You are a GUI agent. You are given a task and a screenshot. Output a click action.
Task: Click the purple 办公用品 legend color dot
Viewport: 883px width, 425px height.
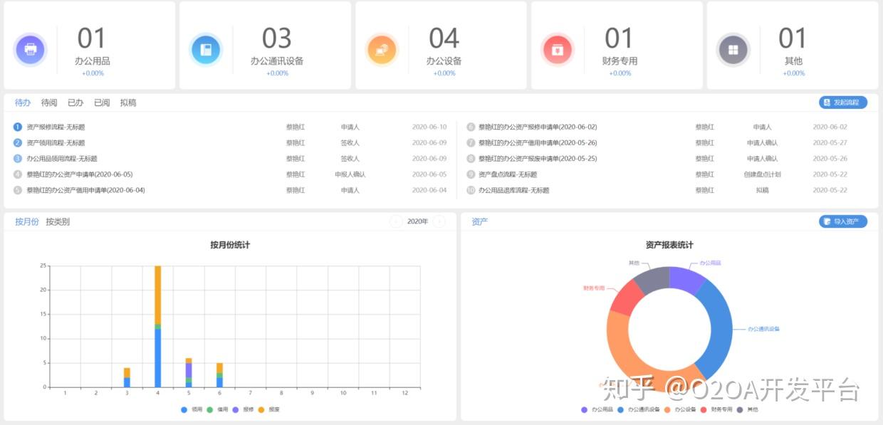[x=582, y=411]
